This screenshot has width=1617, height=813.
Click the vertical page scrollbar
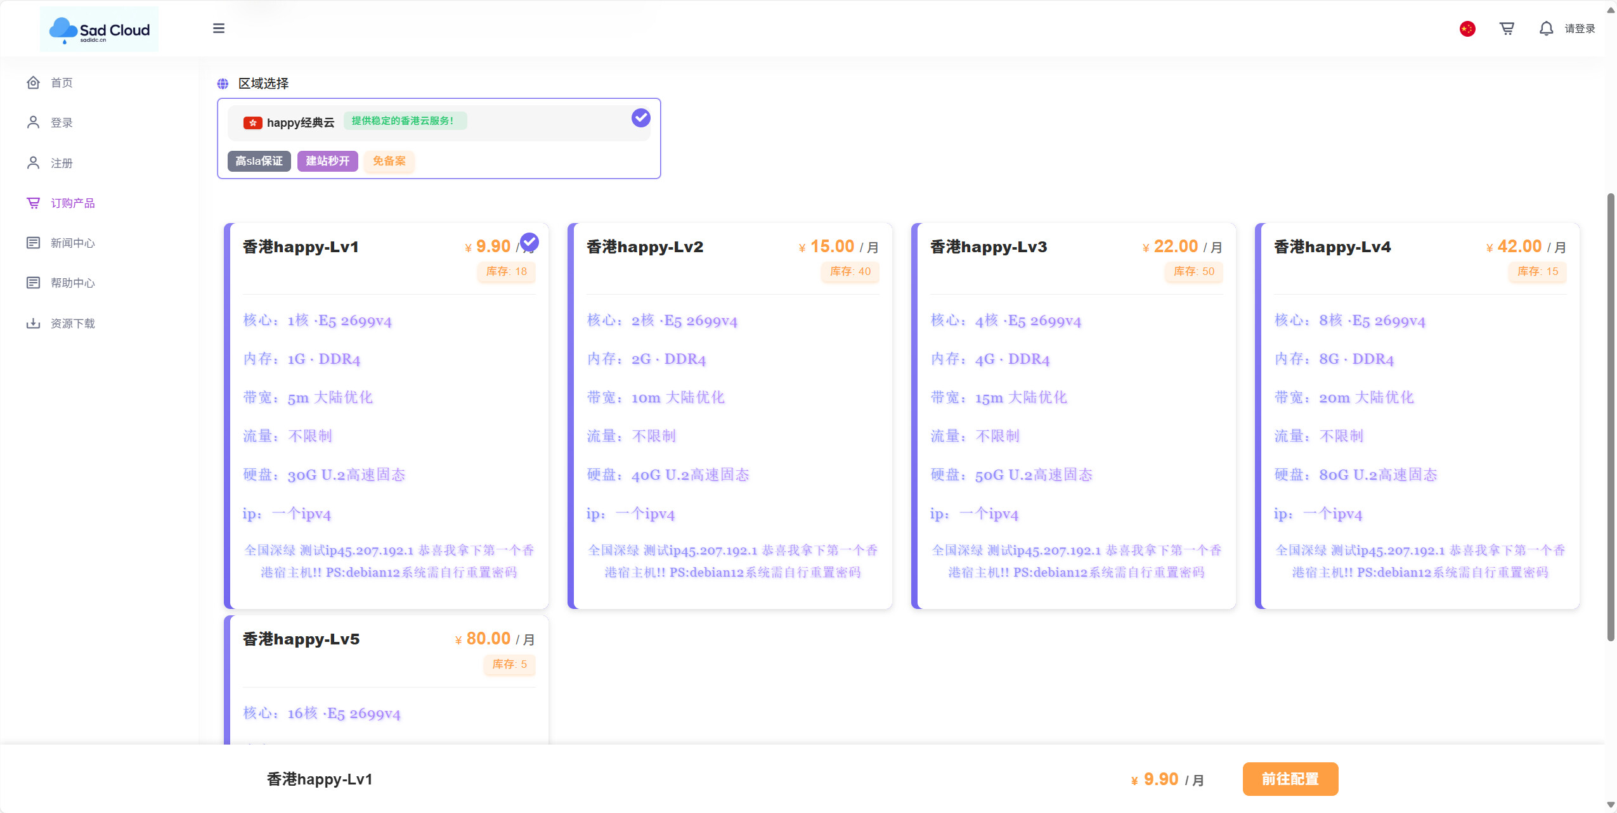coord(1611,418)
